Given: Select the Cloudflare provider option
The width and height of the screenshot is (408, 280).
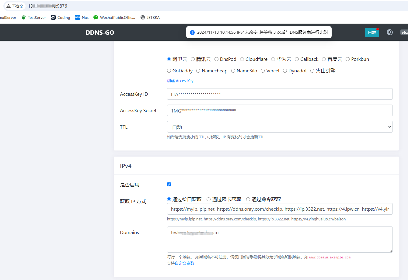Looking at the screenshot, I should point(242,59).
